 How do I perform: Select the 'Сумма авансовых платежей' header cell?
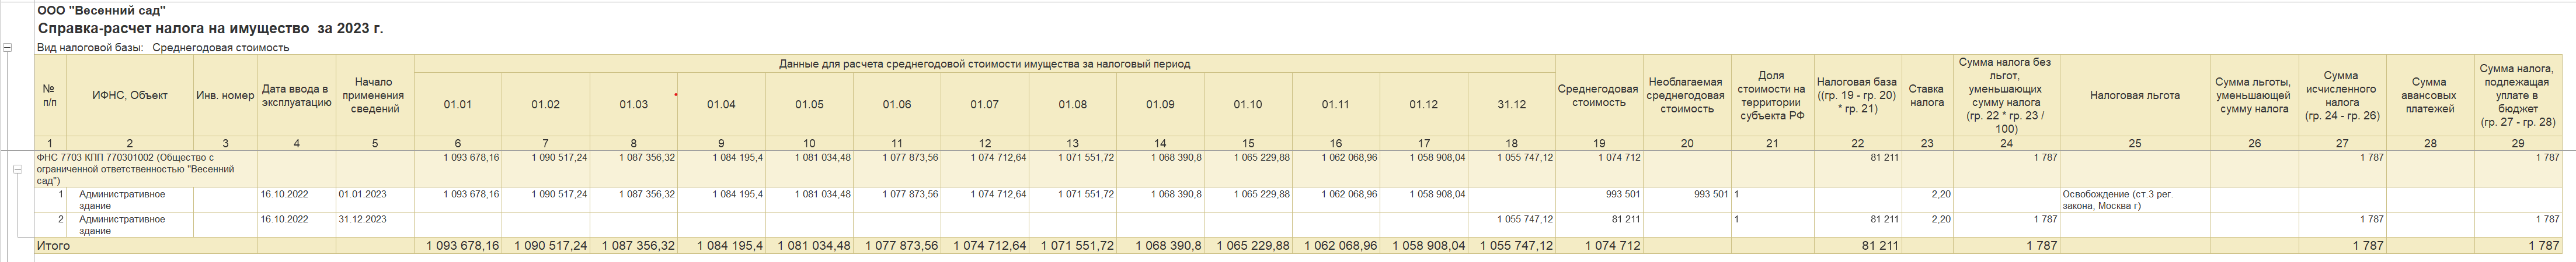pos(2429,95)
